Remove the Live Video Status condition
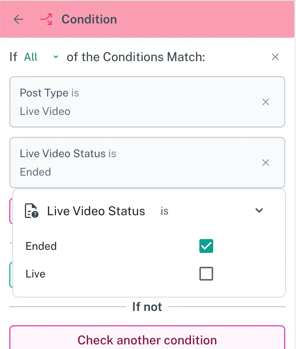Image resolution: width=296 pixels, height=349 pixels. [x=265, y=163]
